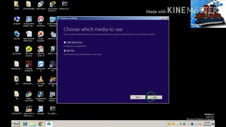Launch TeamViewer 13
This screenshot has width=226, height=127.
pyautogui.click(x=41, y=66)
